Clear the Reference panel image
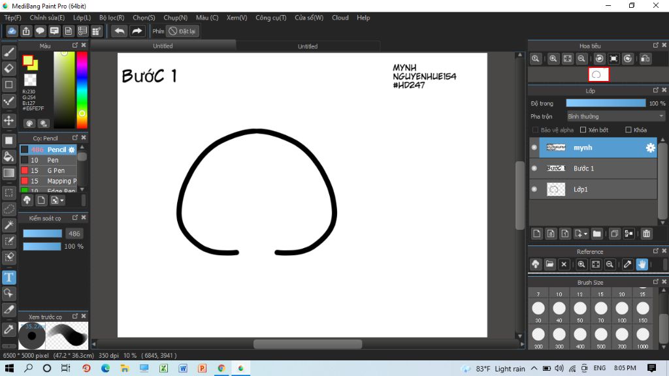This screenshot has width=669, height=376. pyautogui.click(x=564, y=264)
